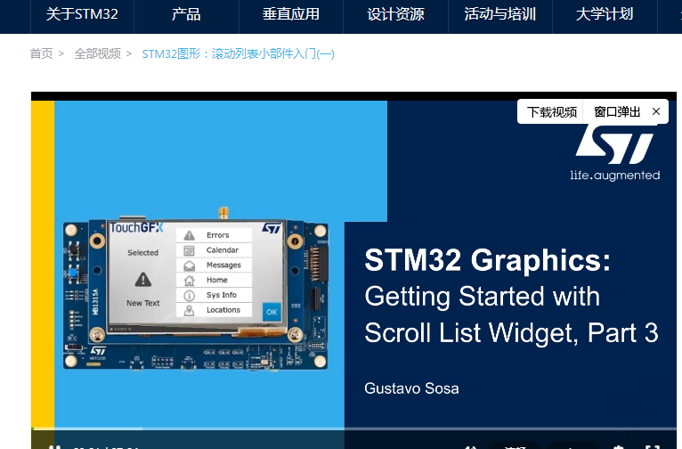The height and width of the screenshot is (449, 682).
Task: Click the 下载视频 button
Action: pyautogui.click(x=551, y=112)
